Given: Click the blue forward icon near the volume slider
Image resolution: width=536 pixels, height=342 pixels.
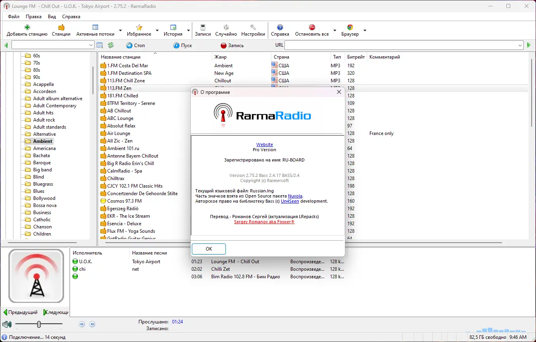Looking at the screenshot, I should (92, 324).
